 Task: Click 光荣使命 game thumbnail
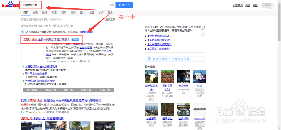[183, 76]
